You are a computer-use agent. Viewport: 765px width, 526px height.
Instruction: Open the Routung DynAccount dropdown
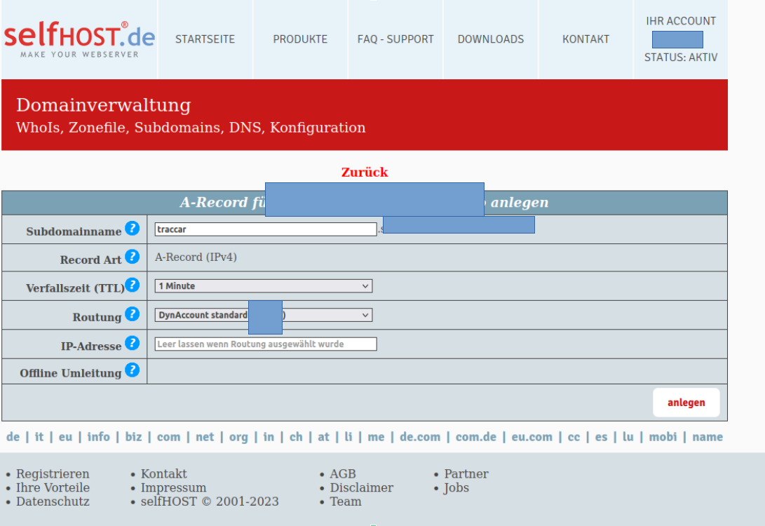pos(263,315)
